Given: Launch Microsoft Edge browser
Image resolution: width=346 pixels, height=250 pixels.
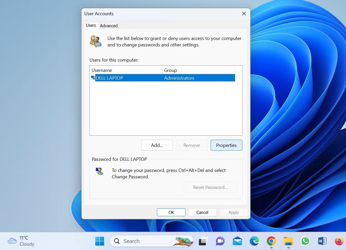Looking at the screenshot, I should [x=254, y=241].
